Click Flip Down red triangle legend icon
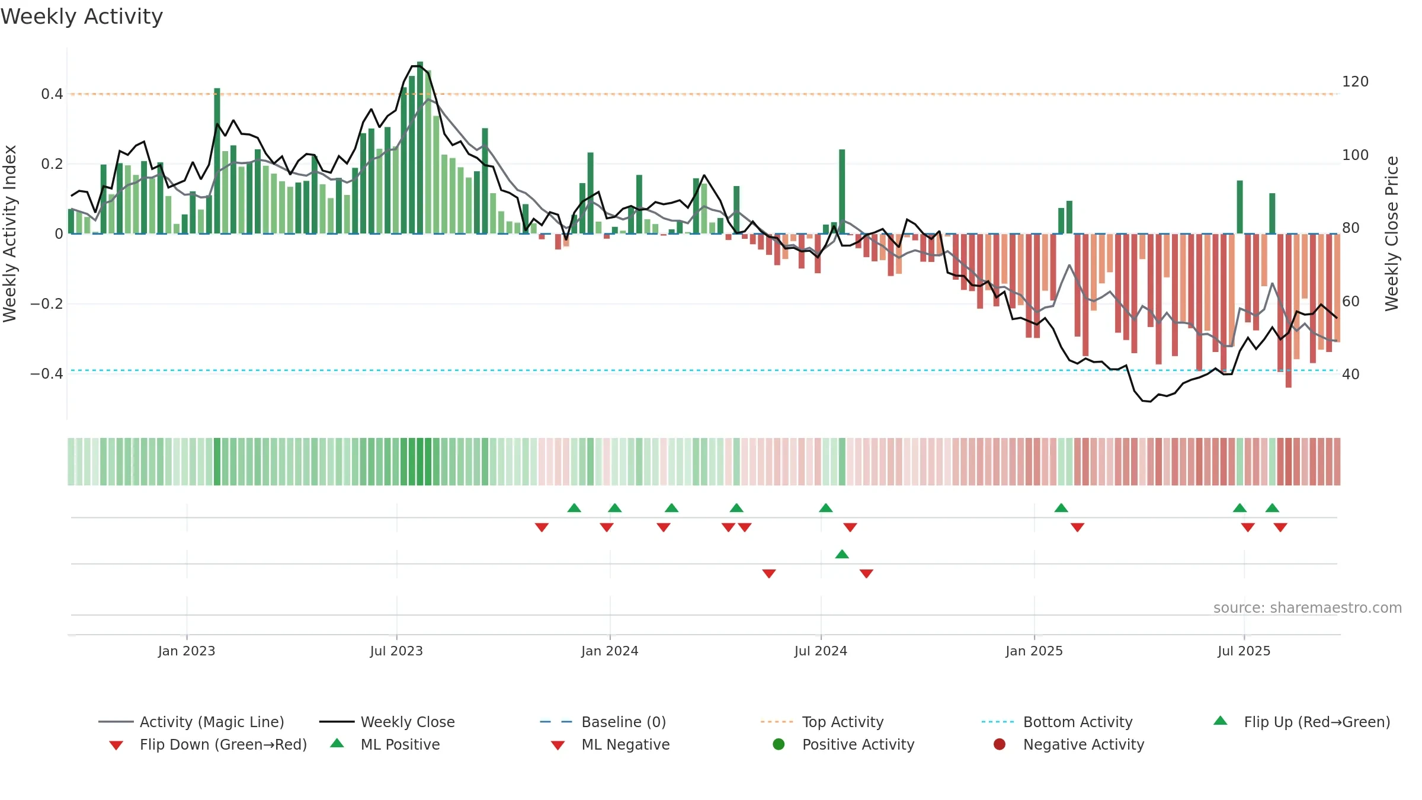The height and width of the screenshot is (800, 1422). (x=116, y=745)
